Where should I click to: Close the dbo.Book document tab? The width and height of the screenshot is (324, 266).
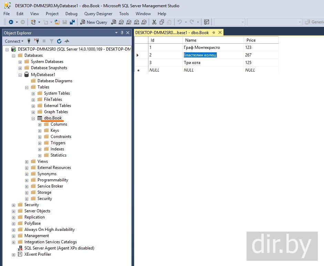click(219, 33)
